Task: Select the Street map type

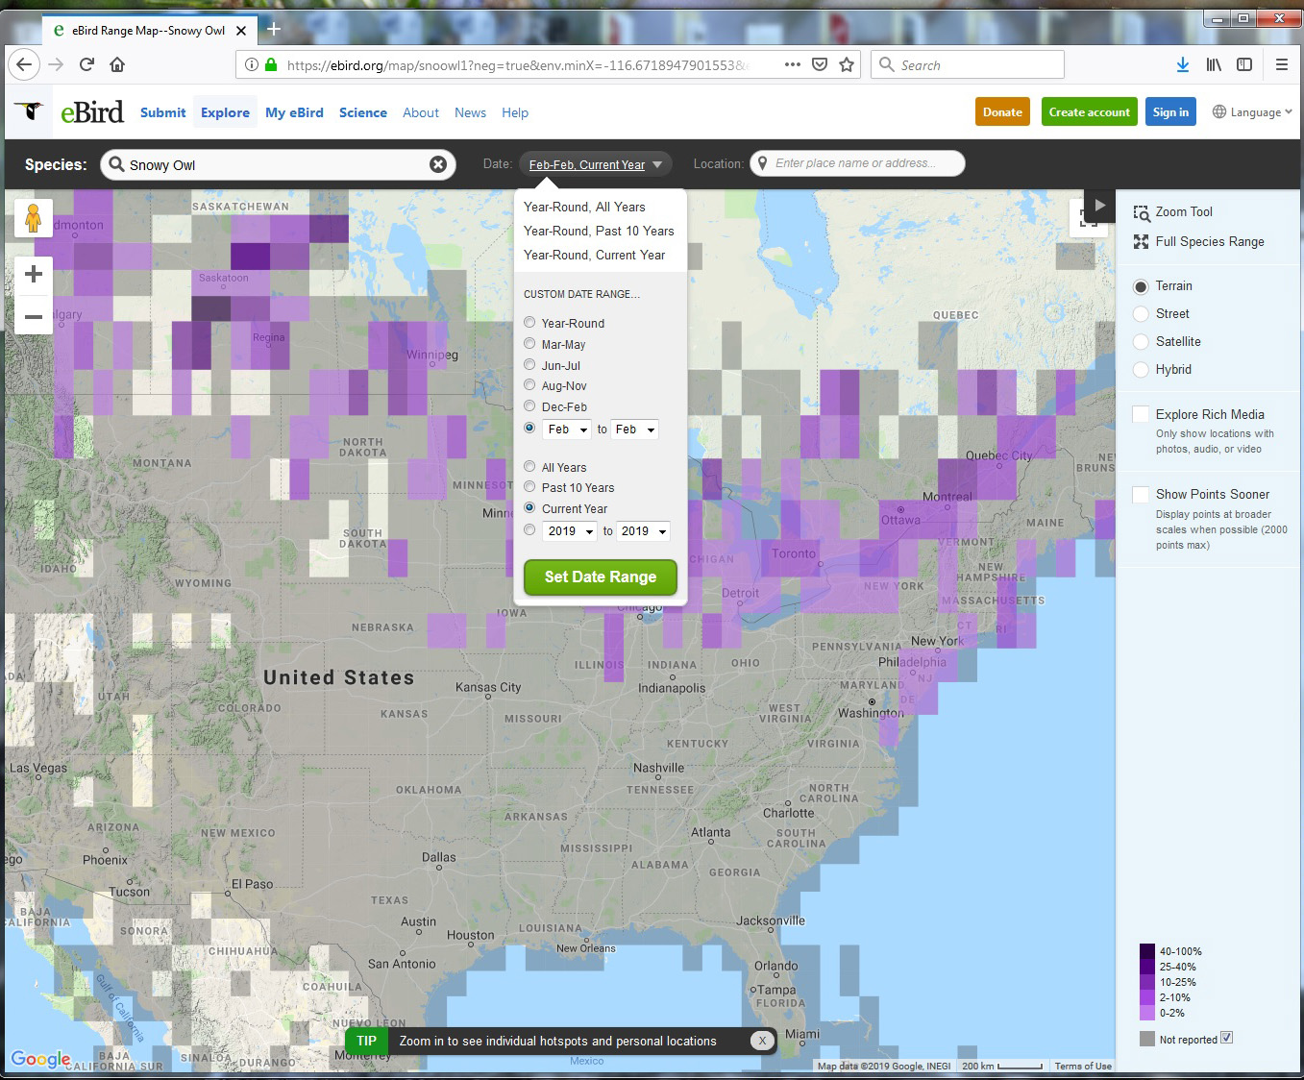Action: (x=1141, y=314)
